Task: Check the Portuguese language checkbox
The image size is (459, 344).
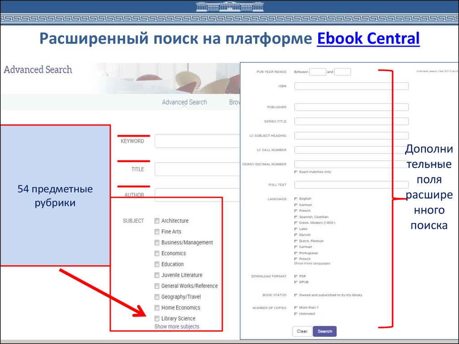Action: pyautogui.click(x=296, y=253)
